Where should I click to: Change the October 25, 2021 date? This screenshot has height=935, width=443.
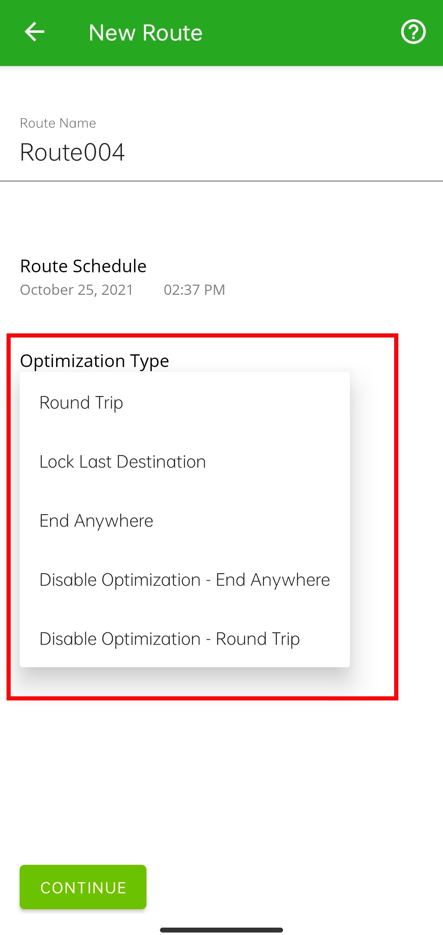[x=77, y=290]
